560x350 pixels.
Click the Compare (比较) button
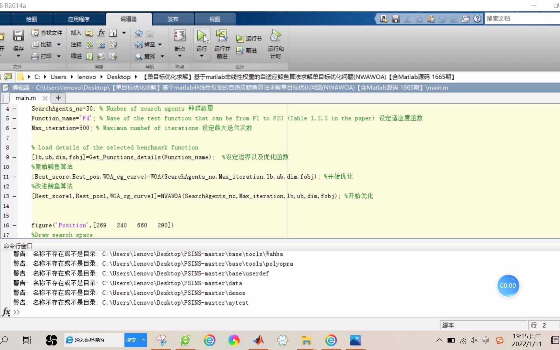coord(41,44)
